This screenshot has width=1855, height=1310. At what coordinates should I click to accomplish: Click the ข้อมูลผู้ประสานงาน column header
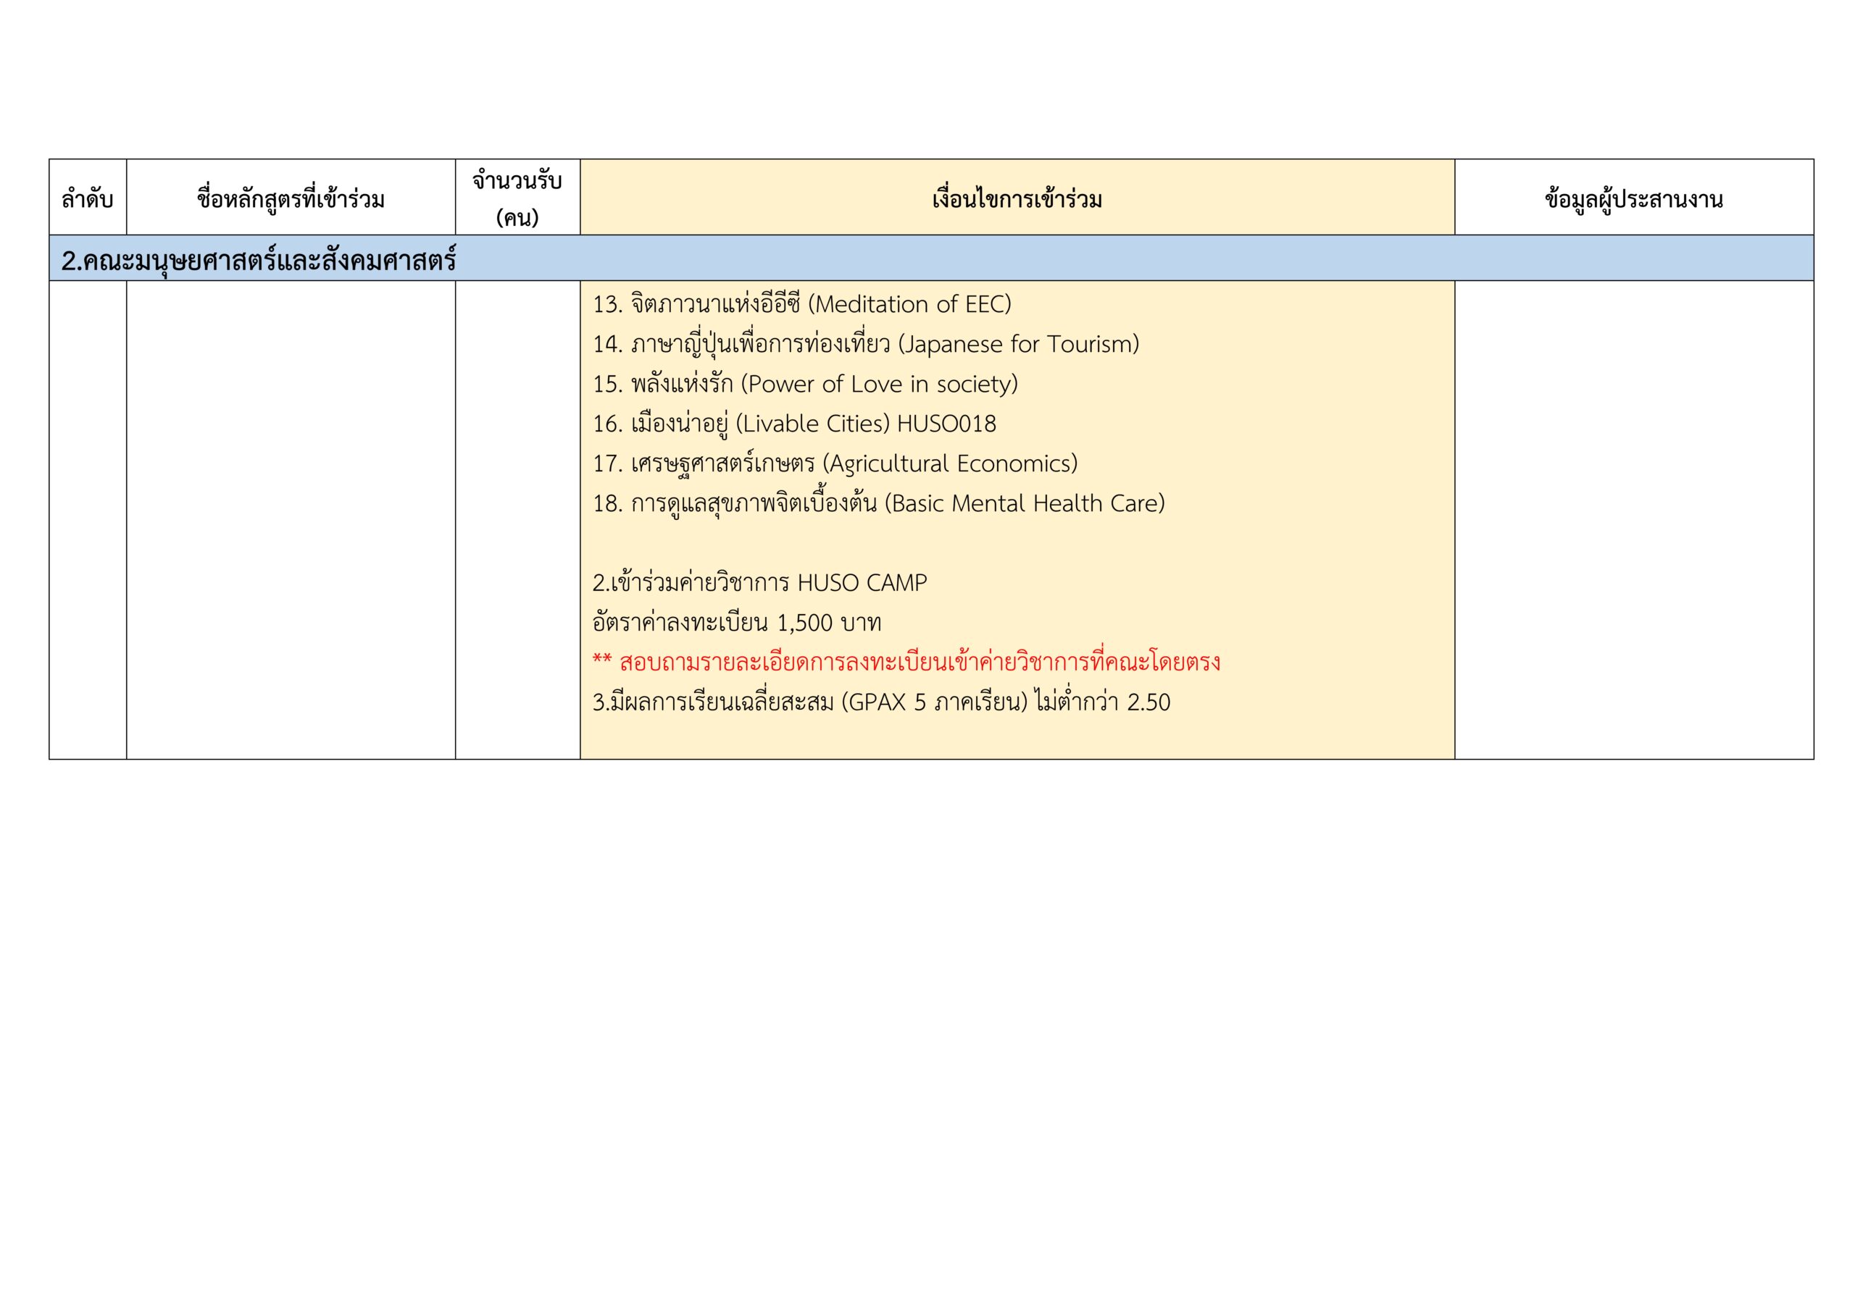point(1633,198)
